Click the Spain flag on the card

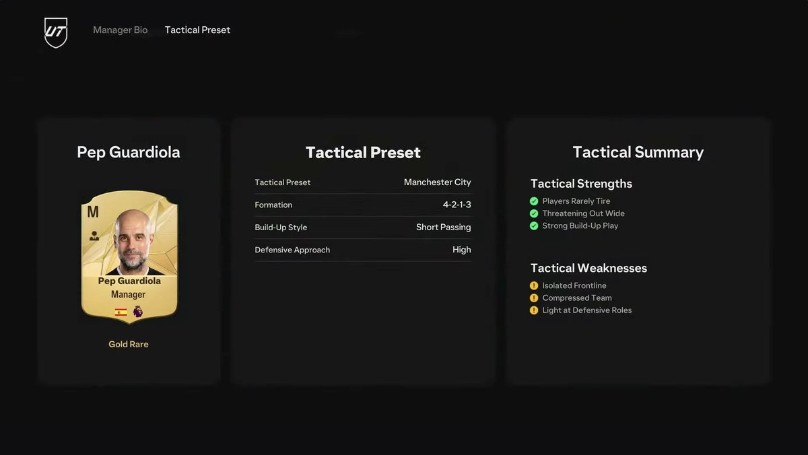tap(121, 312)
